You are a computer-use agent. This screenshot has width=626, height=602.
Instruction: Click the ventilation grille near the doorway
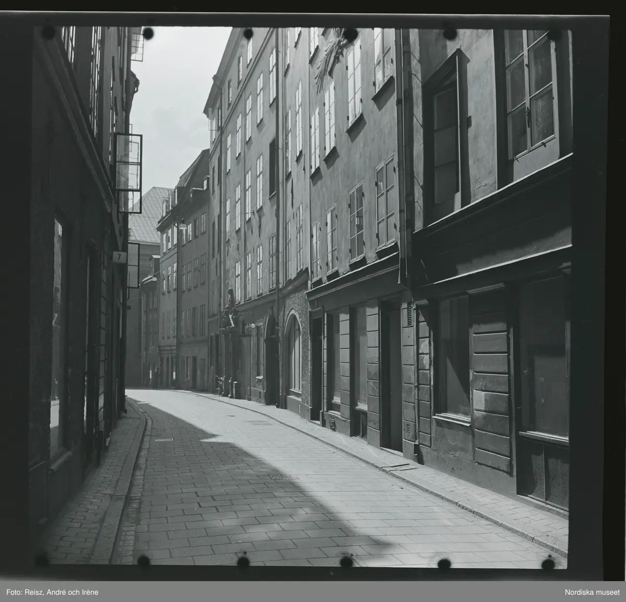point(407,317)
